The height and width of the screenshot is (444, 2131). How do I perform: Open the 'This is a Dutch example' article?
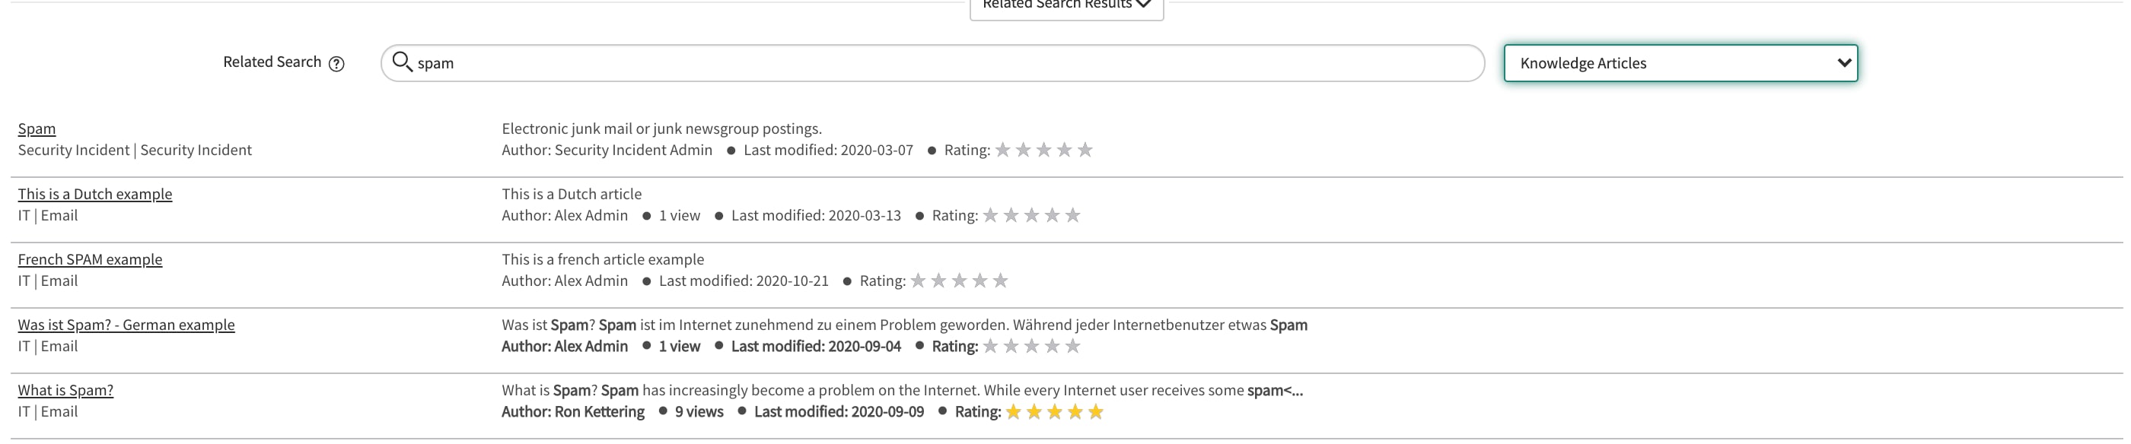95,193
